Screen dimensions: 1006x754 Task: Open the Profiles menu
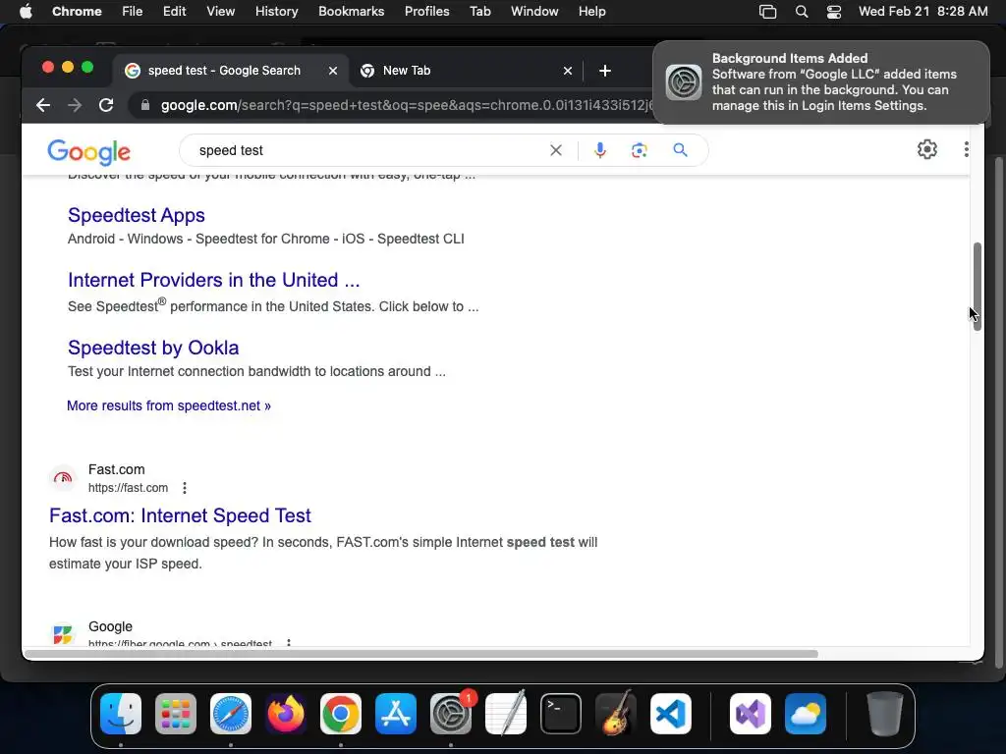426,12
